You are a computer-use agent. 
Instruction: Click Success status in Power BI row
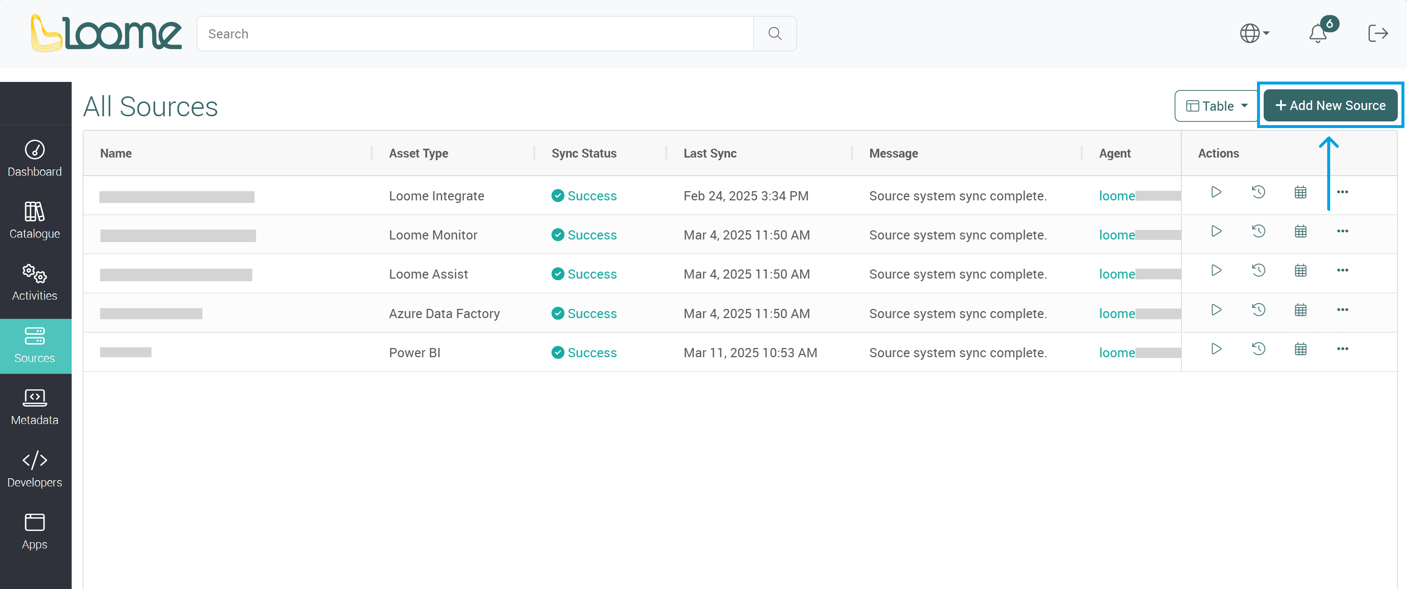click(584, 353)
